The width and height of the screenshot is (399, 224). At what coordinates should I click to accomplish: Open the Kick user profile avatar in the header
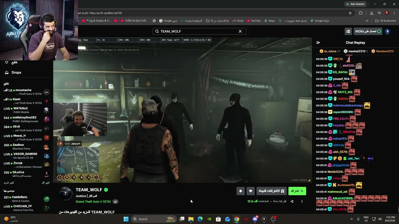coord(387,31)
